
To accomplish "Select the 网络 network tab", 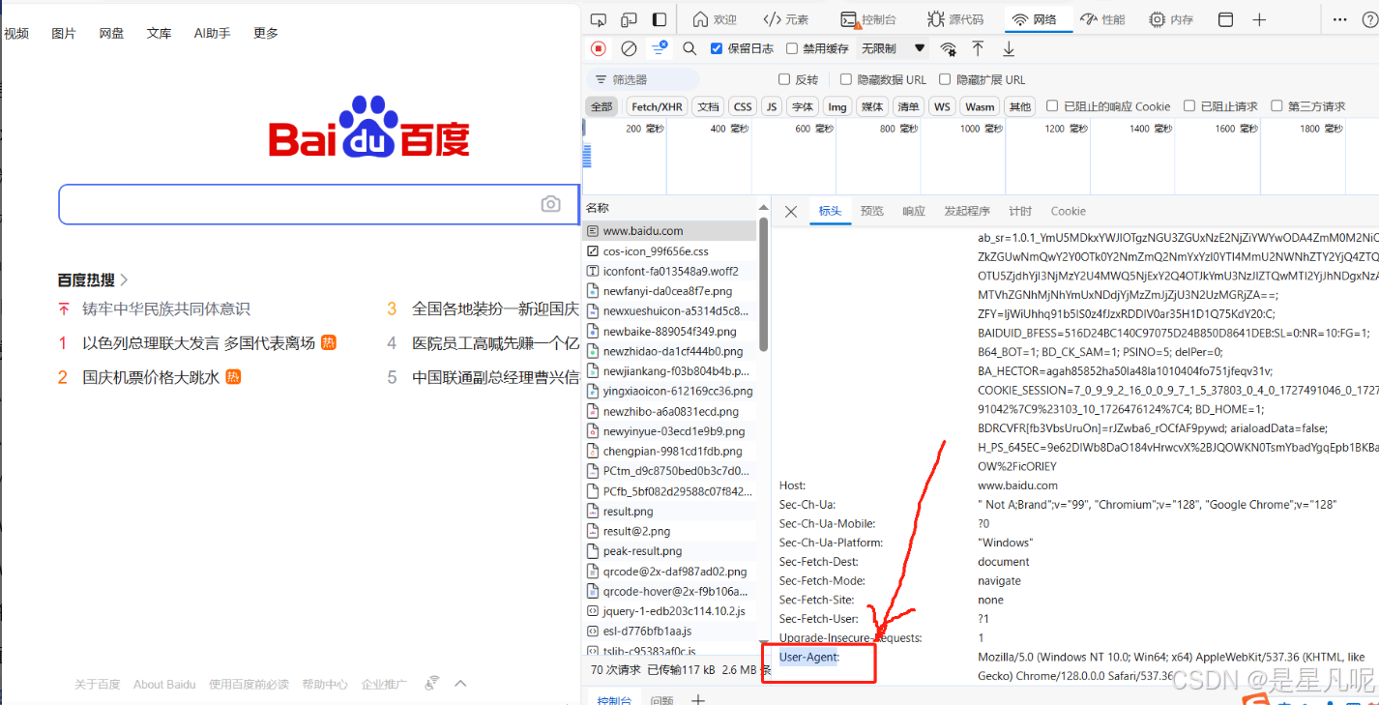I will pyautogui.click(x=1034, y=19).
